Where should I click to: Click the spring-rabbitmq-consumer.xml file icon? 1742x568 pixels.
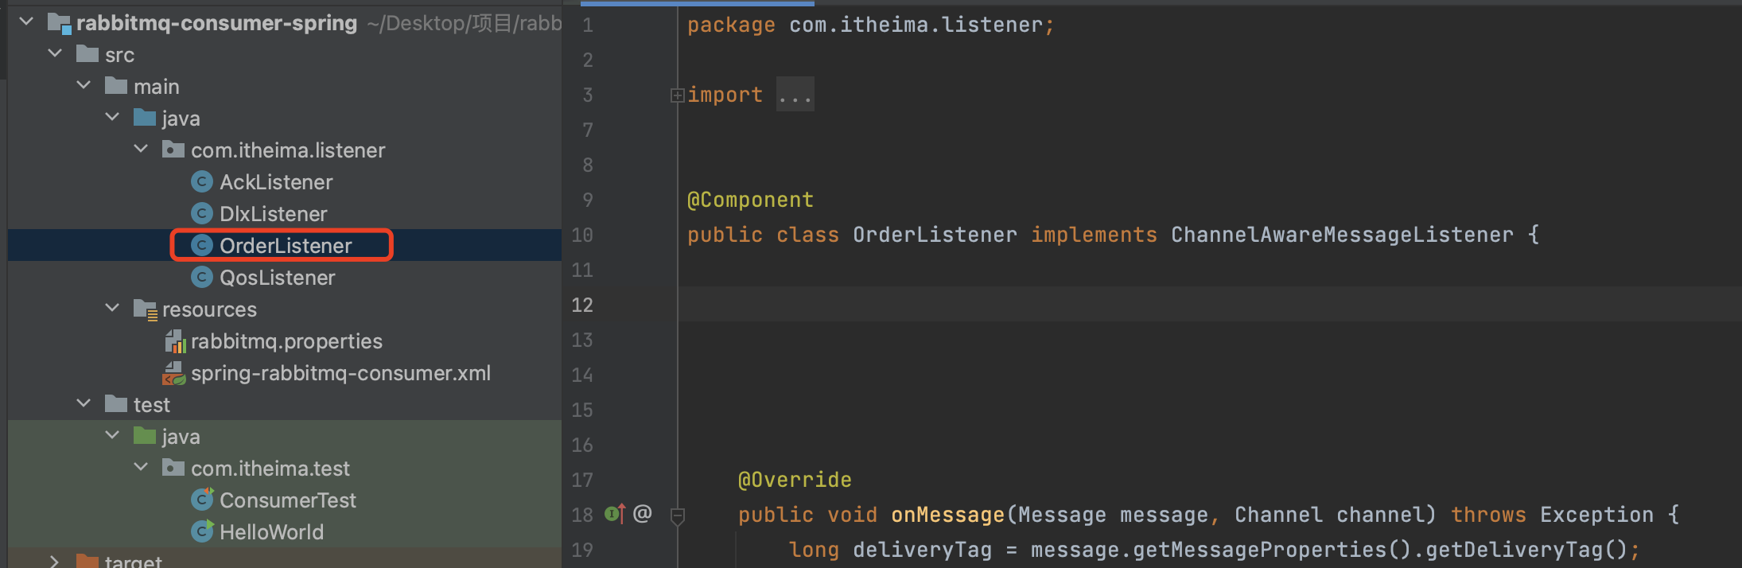pos(174,374)
